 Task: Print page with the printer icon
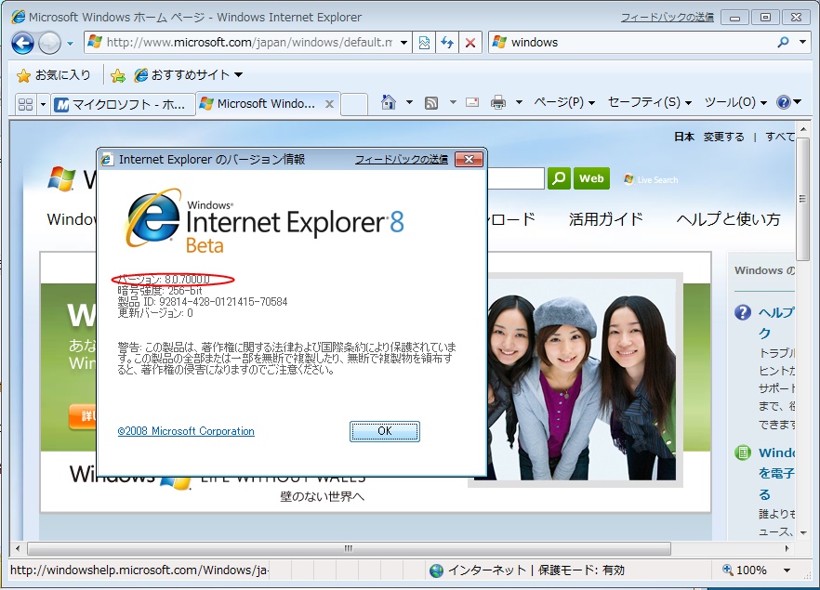[x=498, y=102]
